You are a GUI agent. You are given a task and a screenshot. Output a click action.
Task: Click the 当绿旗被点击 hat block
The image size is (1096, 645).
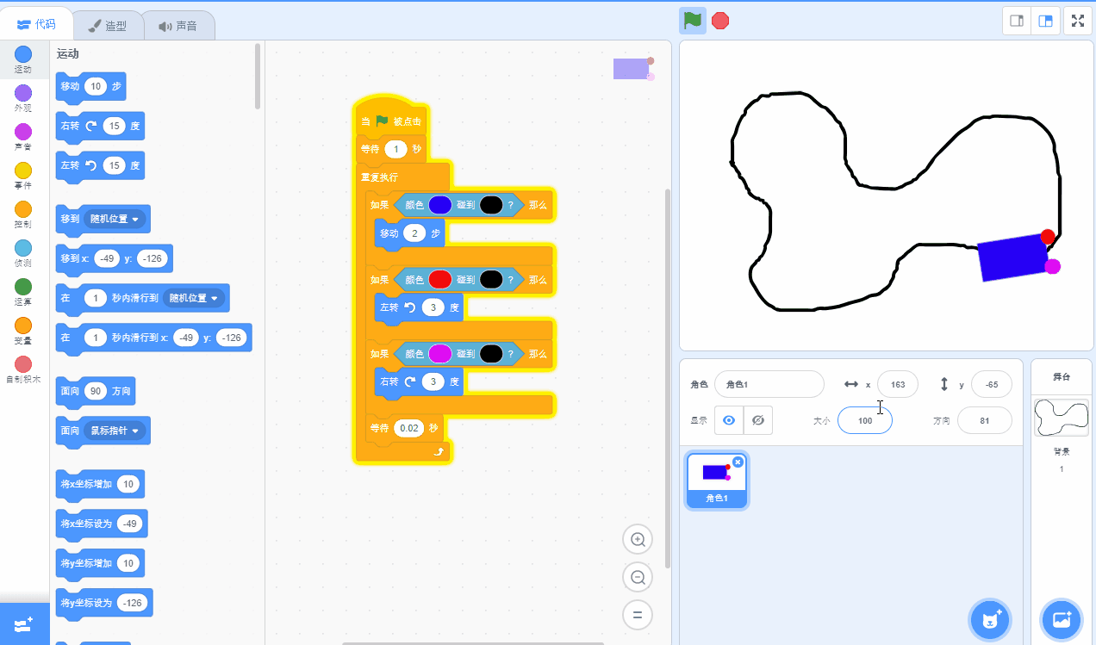pos(391,118)
